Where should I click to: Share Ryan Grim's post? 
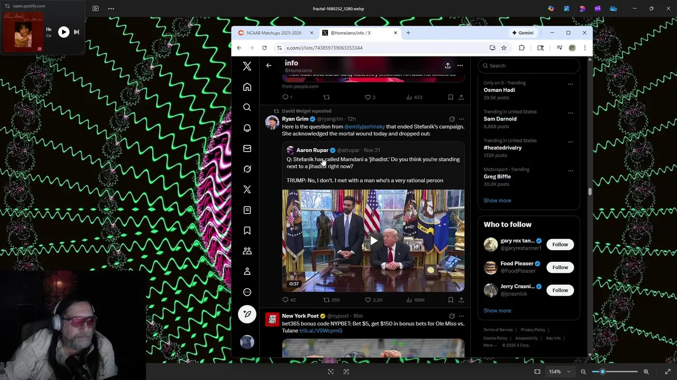(461, 300)
